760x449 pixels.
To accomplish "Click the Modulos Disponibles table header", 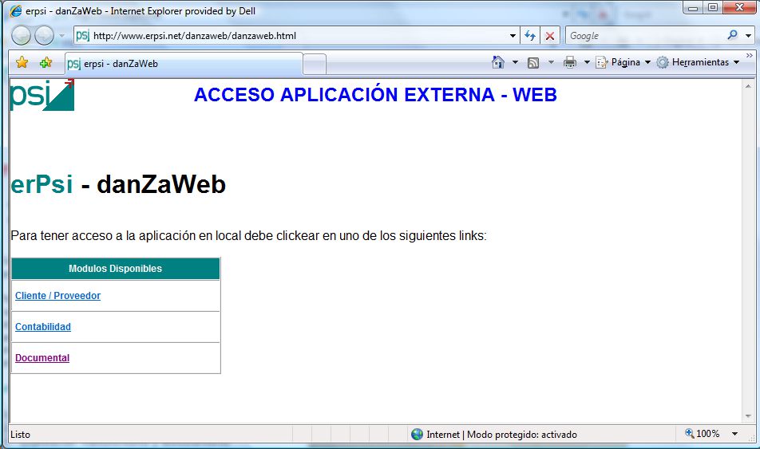I will [115, 268].
